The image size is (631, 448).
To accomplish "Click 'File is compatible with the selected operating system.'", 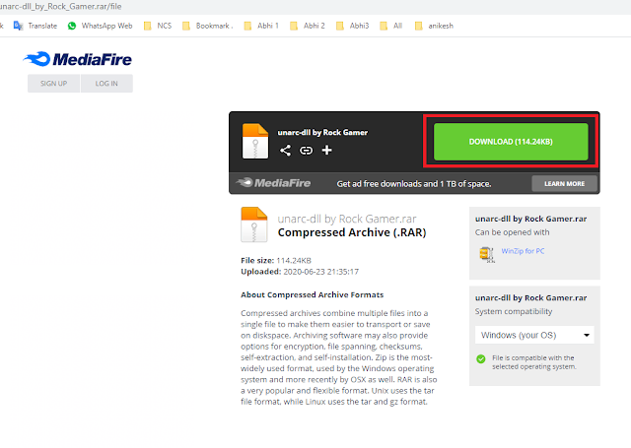I will coord(533,362).
